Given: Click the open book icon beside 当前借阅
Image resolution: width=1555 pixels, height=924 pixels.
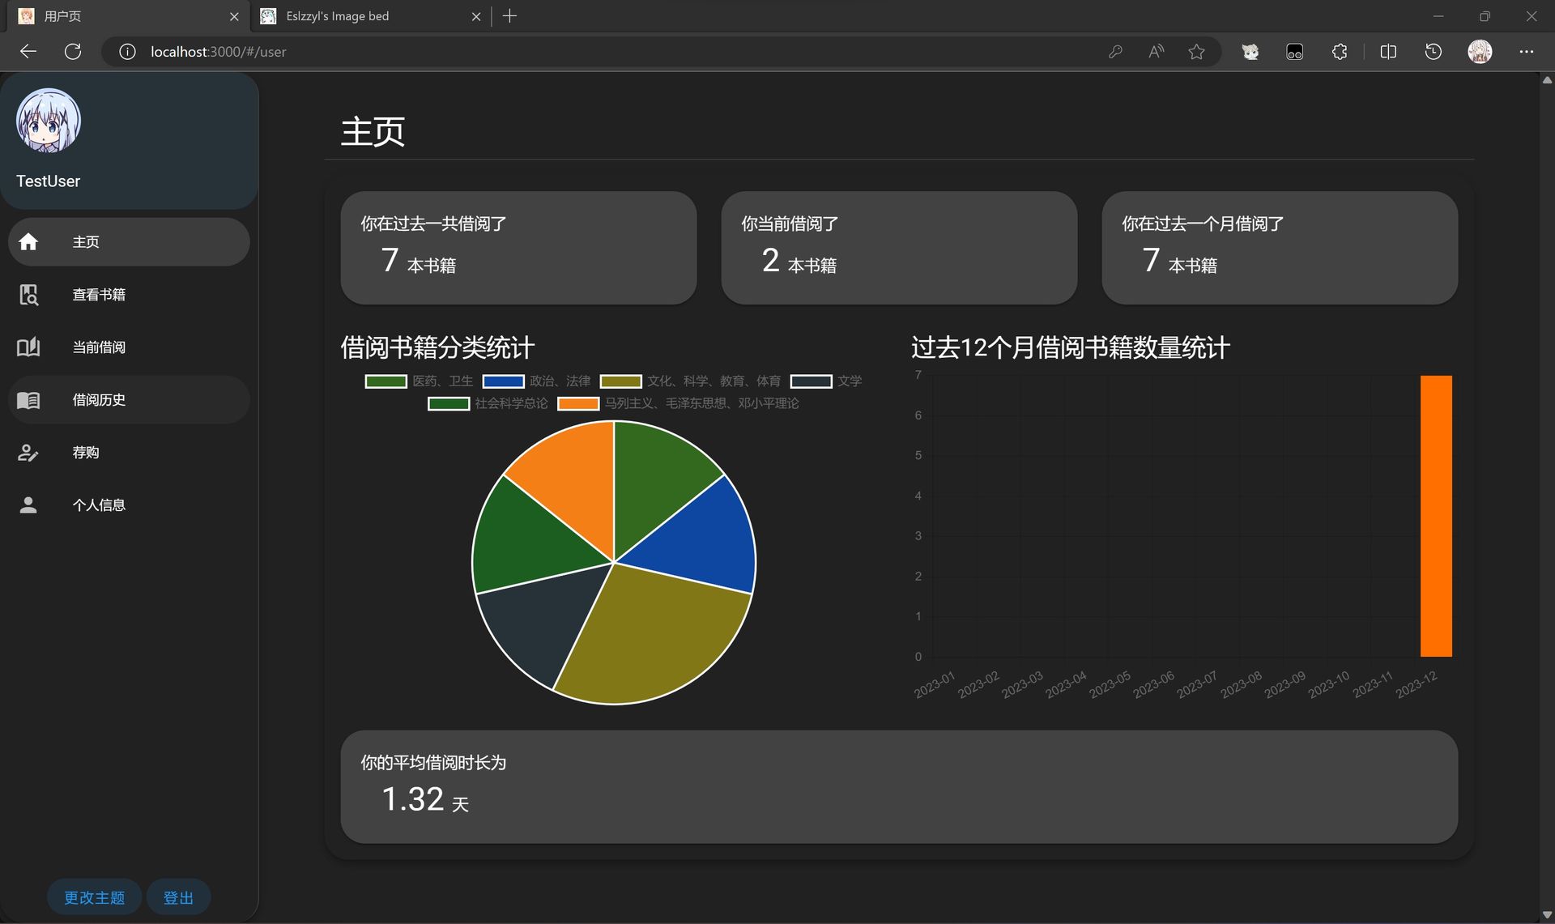Looking at the screenshot, I should point(28,347).
